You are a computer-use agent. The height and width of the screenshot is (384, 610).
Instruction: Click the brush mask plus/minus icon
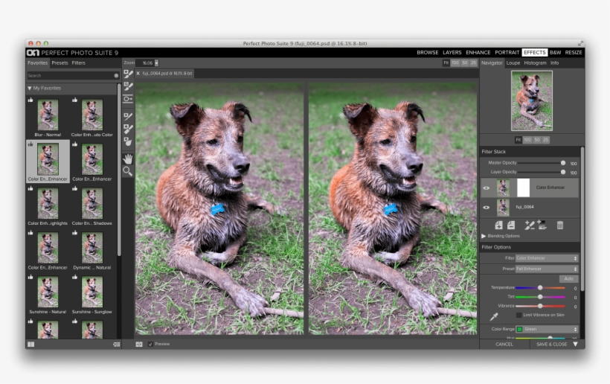click(530, 225)
